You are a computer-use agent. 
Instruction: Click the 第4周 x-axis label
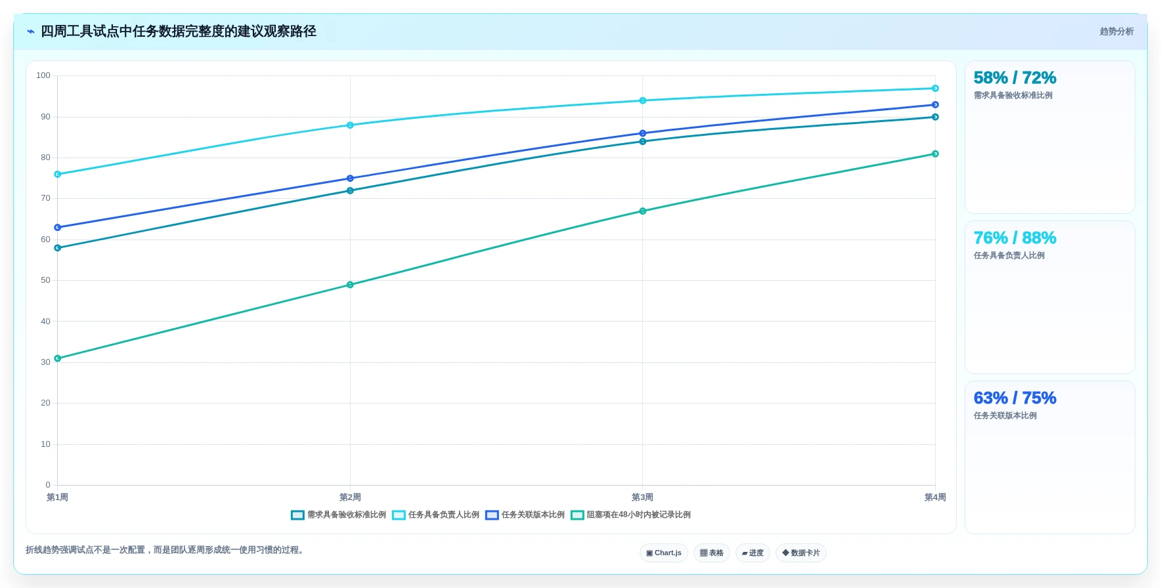[935, 497]
